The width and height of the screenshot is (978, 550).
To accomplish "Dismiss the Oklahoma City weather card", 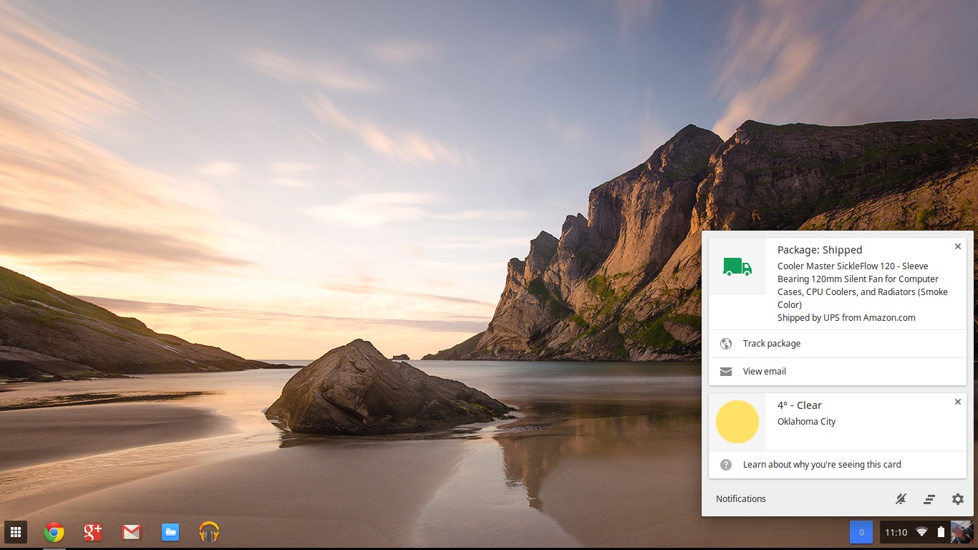I will [957, 402].
